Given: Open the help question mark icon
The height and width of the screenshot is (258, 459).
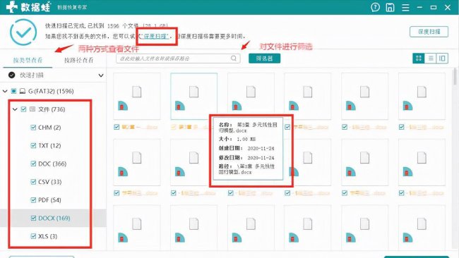Looking at the screenshot, I should pos(375,7).
